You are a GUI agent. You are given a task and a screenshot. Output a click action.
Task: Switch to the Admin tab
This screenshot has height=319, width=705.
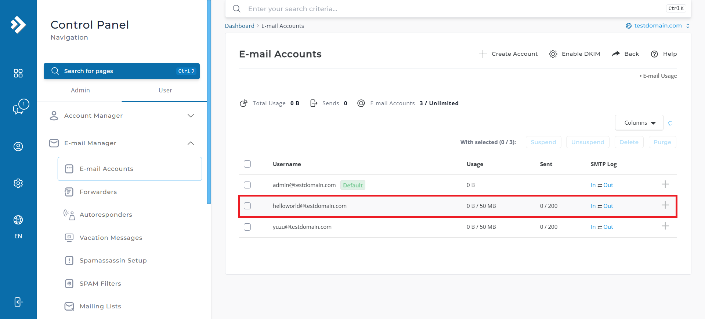(80, 90)
